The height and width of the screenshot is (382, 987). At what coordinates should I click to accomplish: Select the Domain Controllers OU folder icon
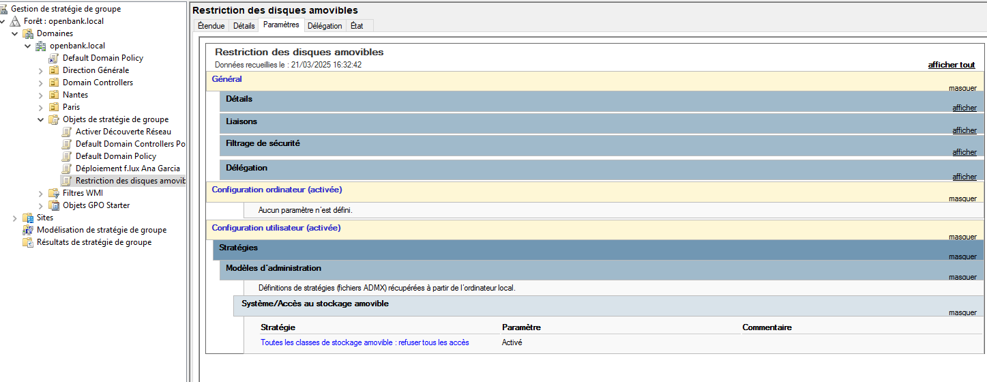pyautogui.click(x=54, y=83)
